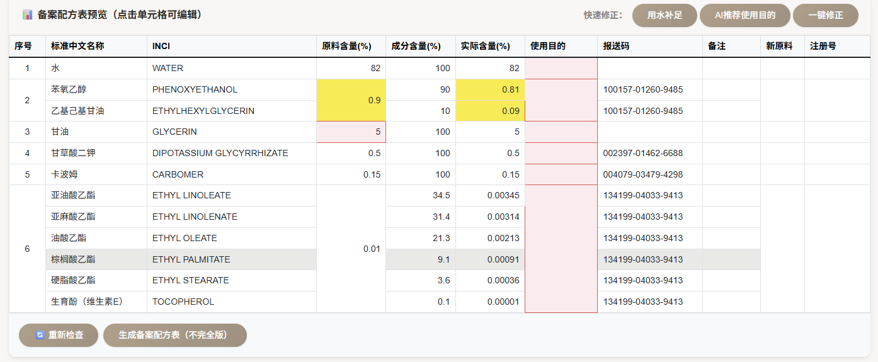Select the INCI column header
Screen dimensions: 878x362
[232, 47]
